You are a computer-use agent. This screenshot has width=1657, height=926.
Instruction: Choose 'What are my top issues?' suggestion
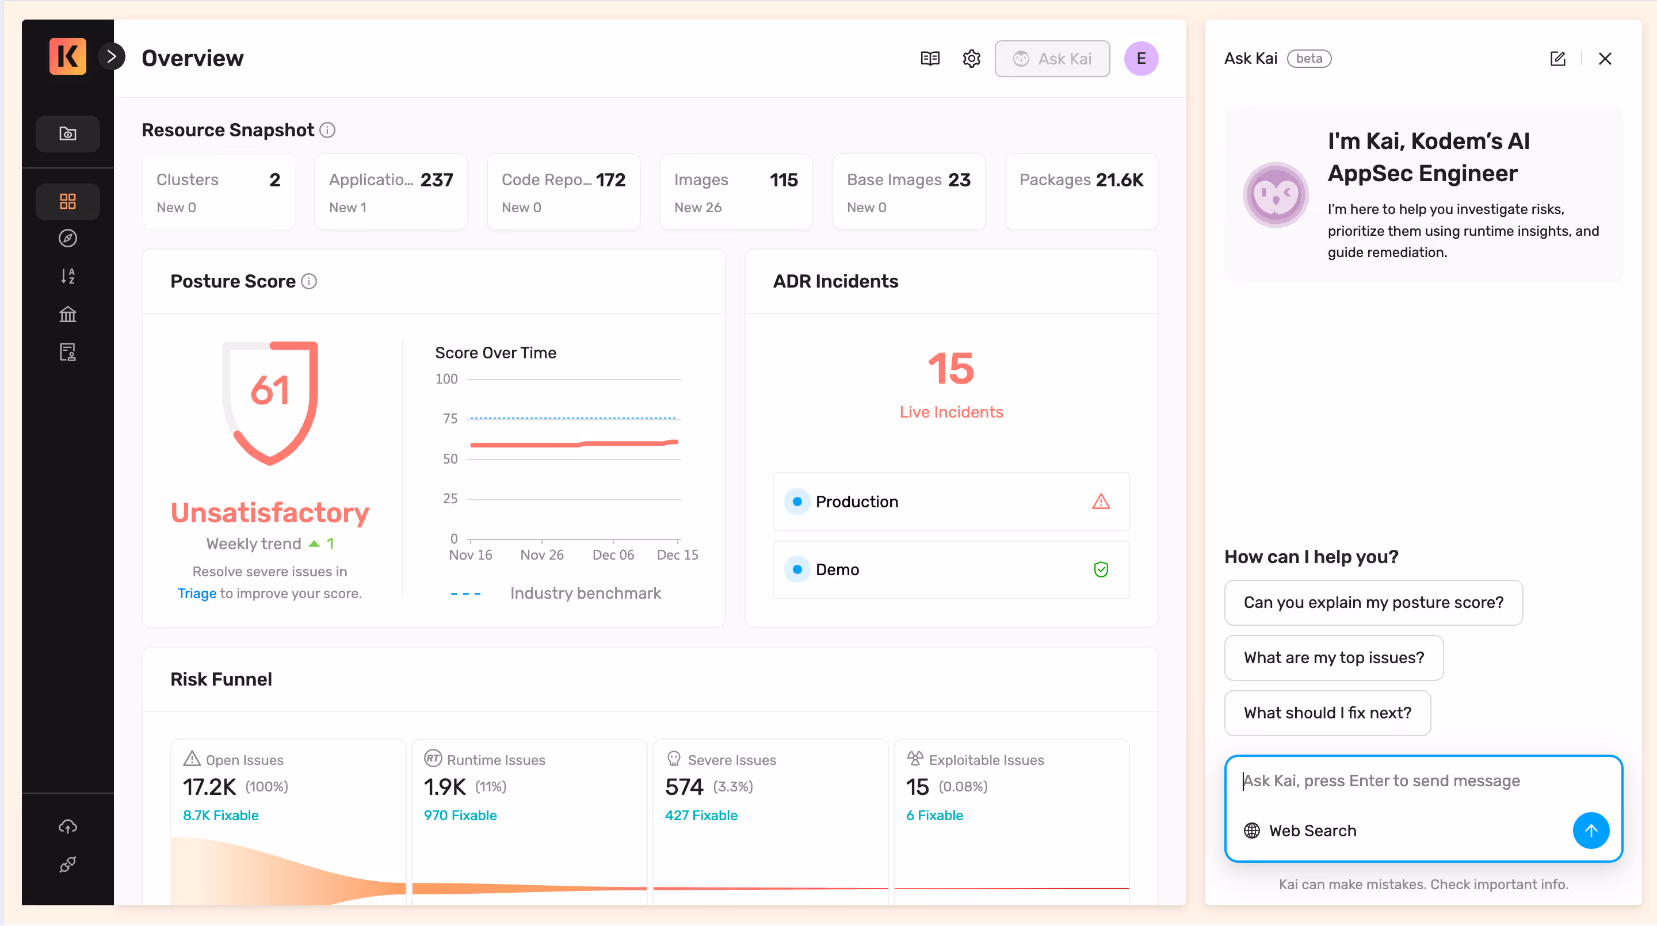pos(1334,658)
